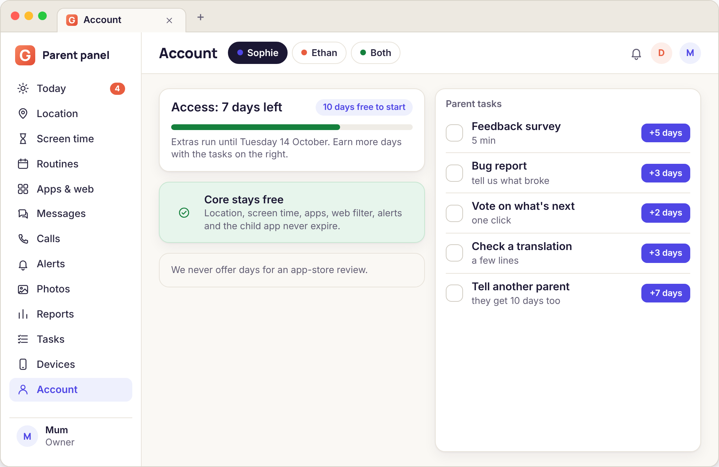This screenshot has height=467, width=719.
Task: Click the Parent panel G logo
Action: (25, 55)
